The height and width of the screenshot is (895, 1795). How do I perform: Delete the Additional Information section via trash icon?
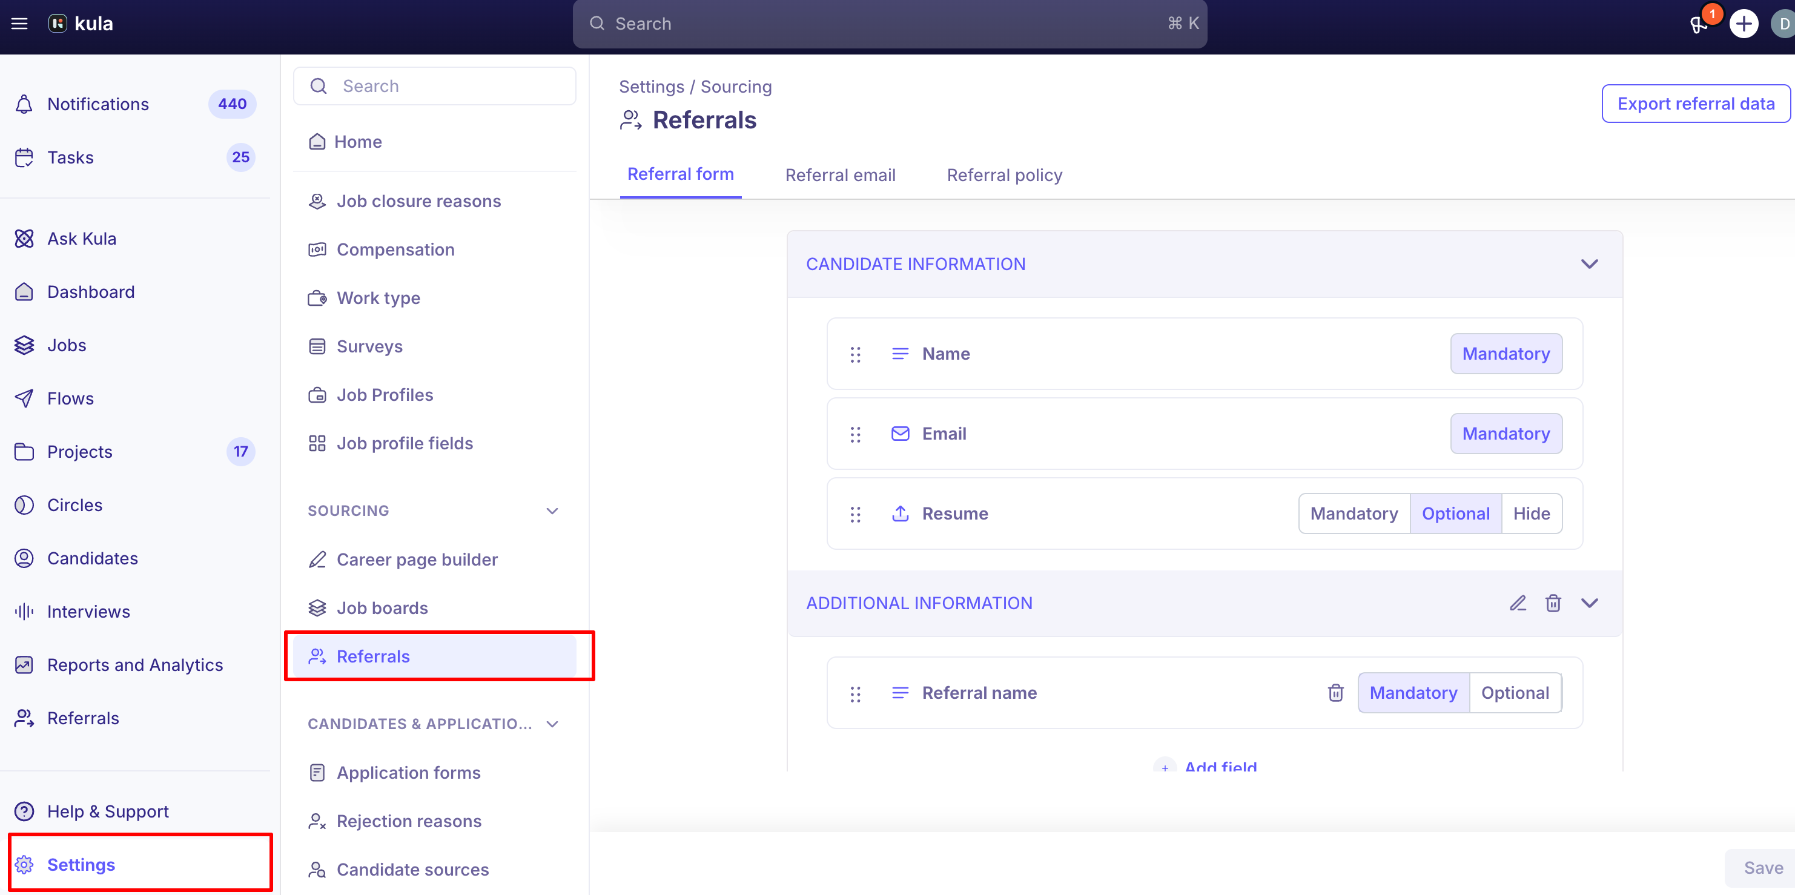[1553, 603]
